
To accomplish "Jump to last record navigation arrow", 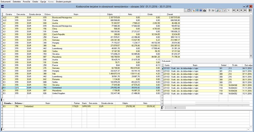I will (x=245, y=10).
